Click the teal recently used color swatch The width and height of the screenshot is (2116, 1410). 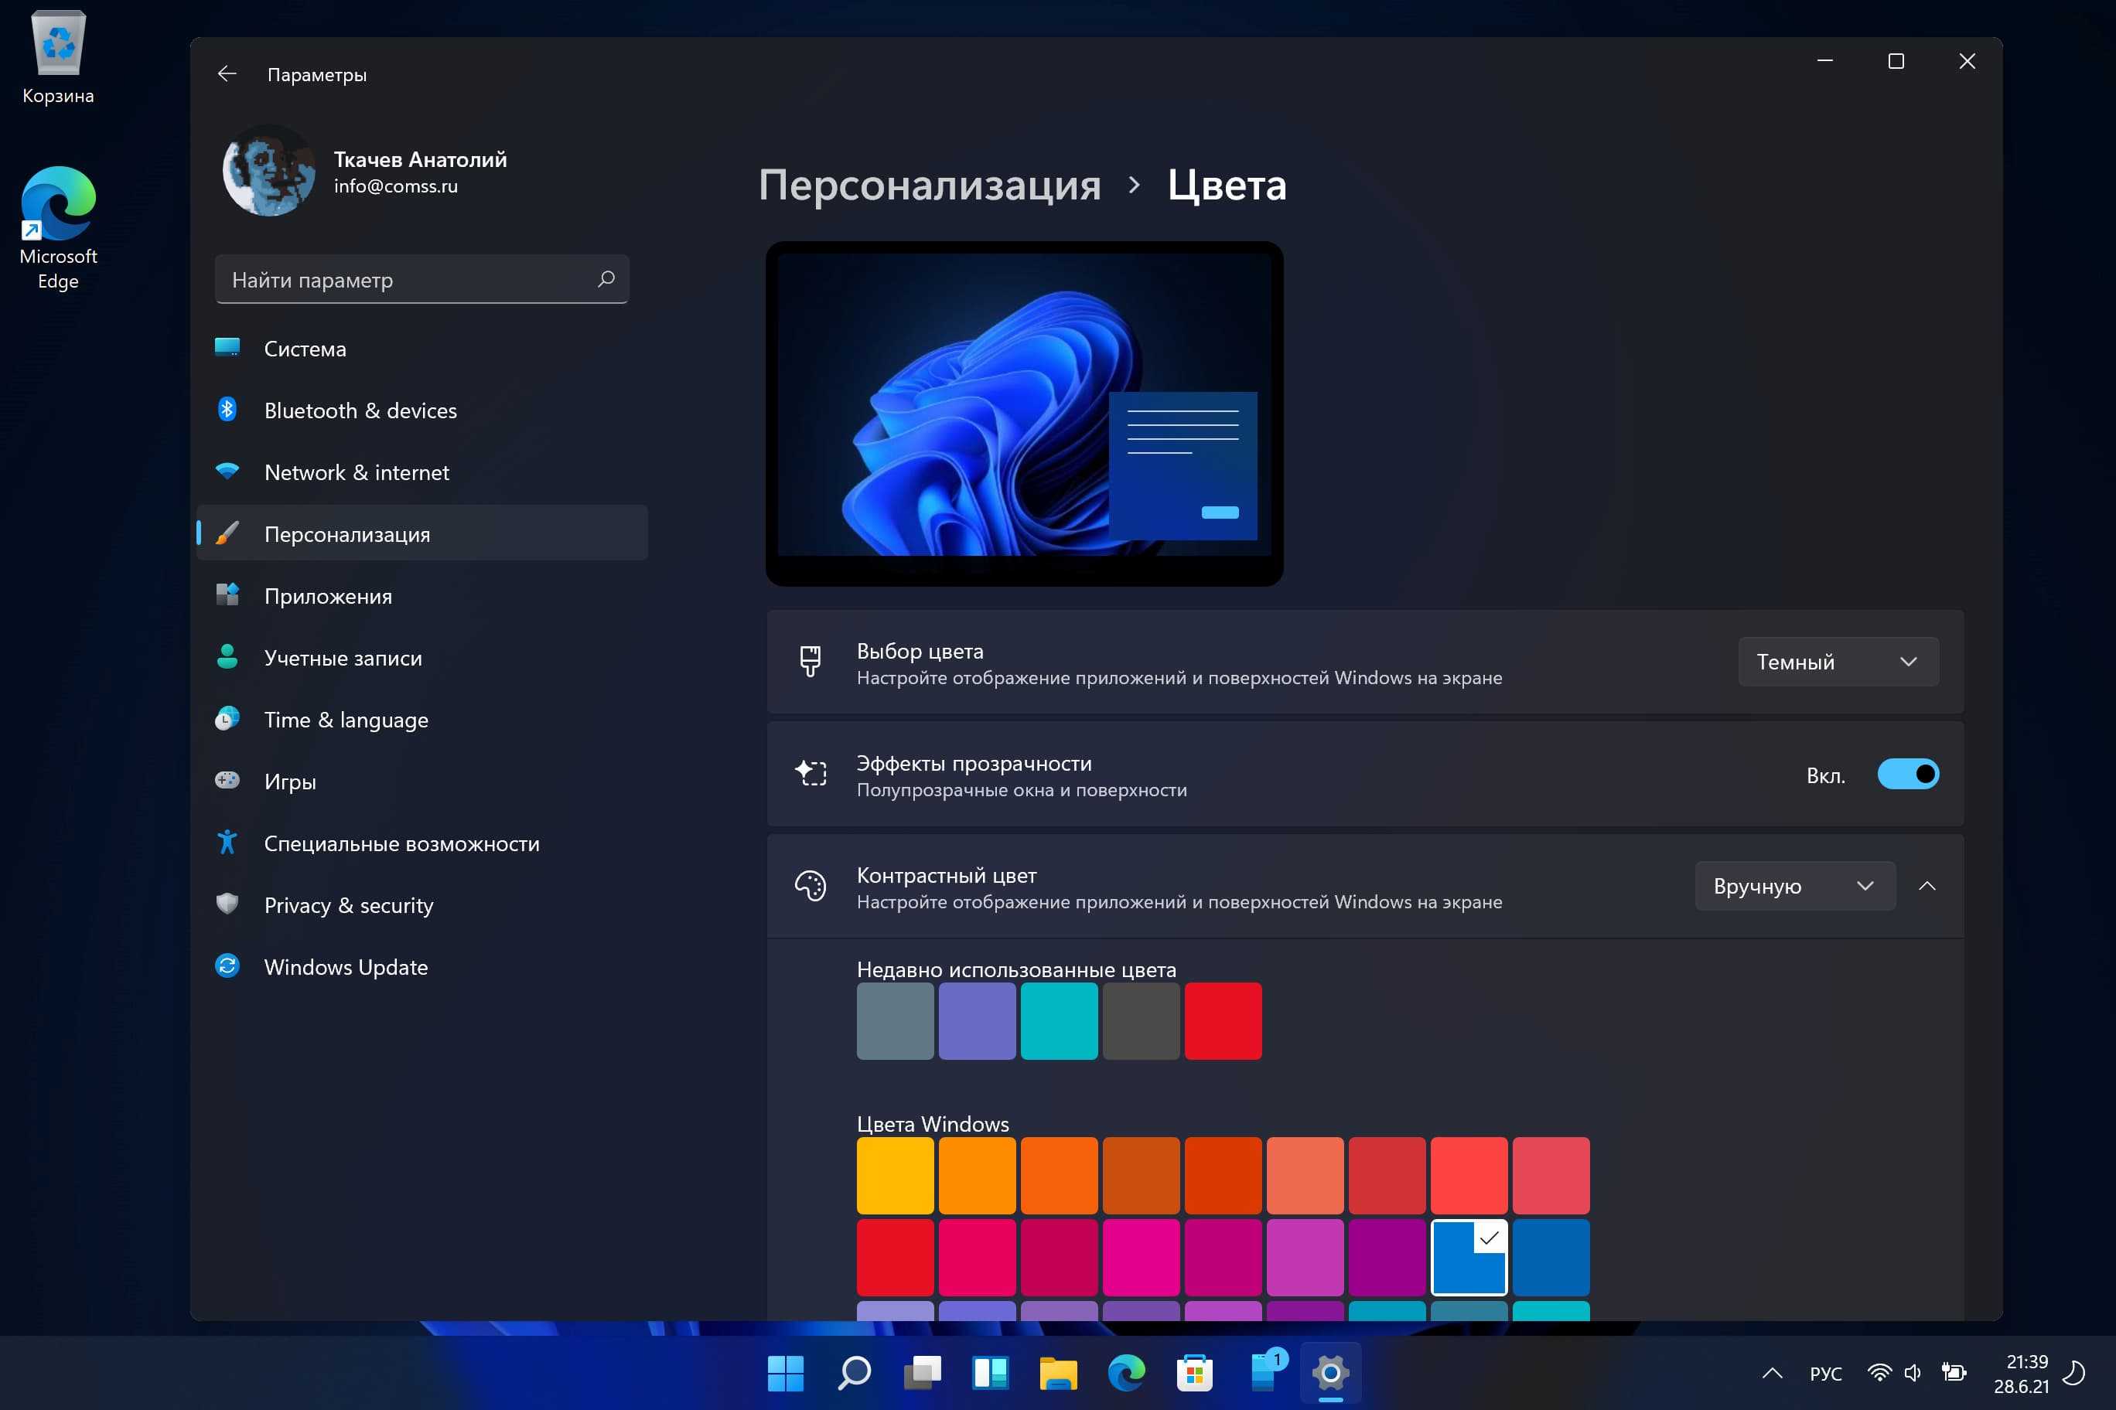coord(1058,1021)
